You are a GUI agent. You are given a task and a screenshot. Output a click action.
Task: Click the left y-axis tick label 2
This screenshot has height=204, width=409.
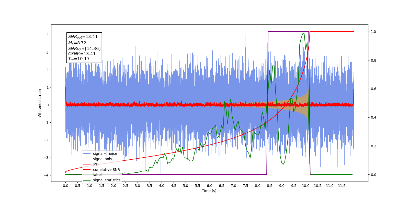[x=48, y=70]
